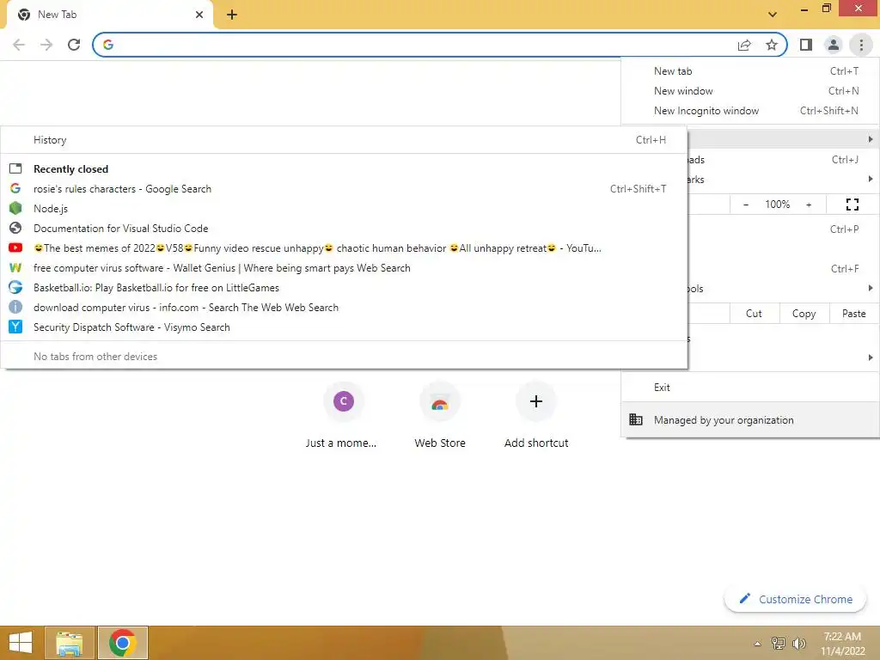
Task: Click the info.com blue info icon
Action: coord(15,308)
